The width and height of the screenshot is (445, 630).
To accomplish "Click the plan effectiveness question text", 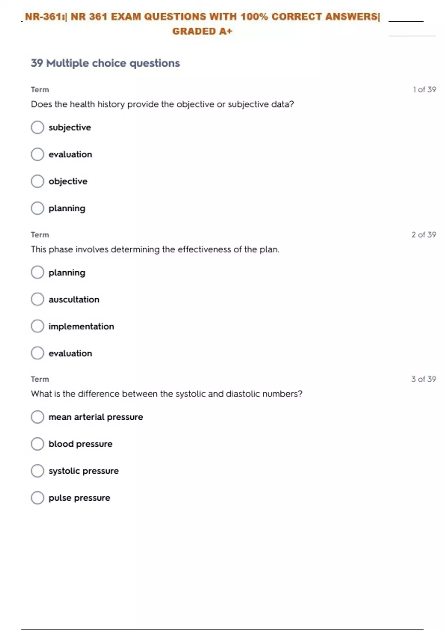I will [x=155, y=249].
